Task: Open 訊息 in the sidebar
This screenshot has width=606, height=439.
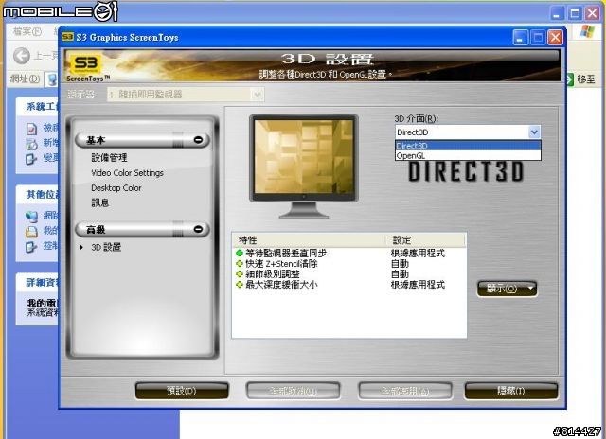Action: (x=99, y=202)
